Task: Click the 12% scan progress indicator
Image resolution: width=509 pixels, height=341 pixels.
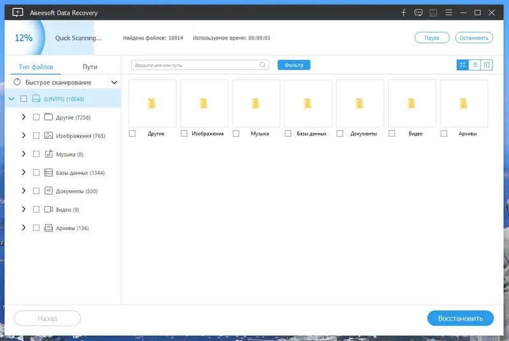Action: [x=24, y=38]
